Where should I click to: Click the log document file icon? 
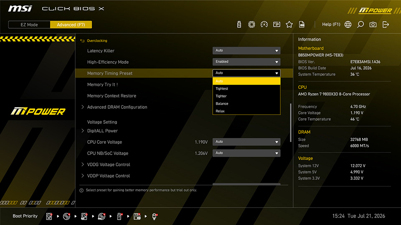[x=302, y=25]
